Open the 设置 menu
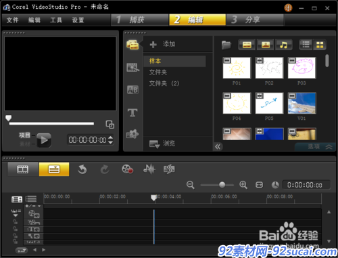Screen dimensions: 338x258 (78, 20)
